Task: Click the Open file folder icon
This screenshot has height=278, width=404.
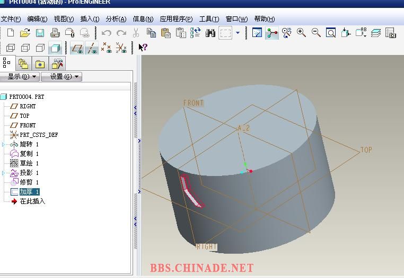Action: (x=25, y=33)
